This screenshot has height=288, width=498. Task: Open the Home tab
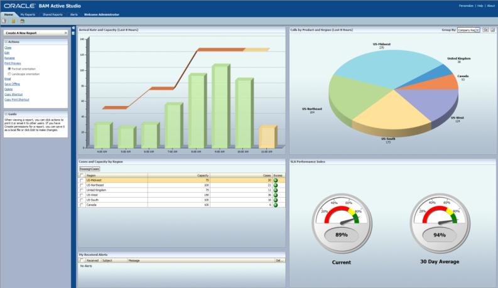[9, 14]
